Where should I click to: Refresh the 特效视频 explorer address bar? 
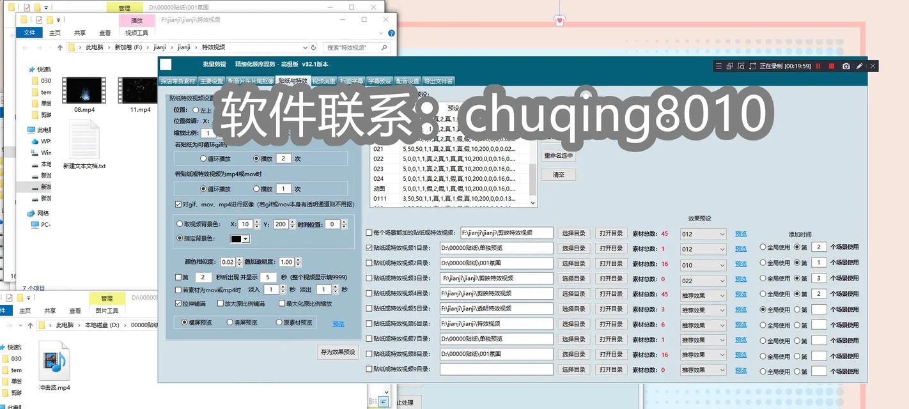313,47
